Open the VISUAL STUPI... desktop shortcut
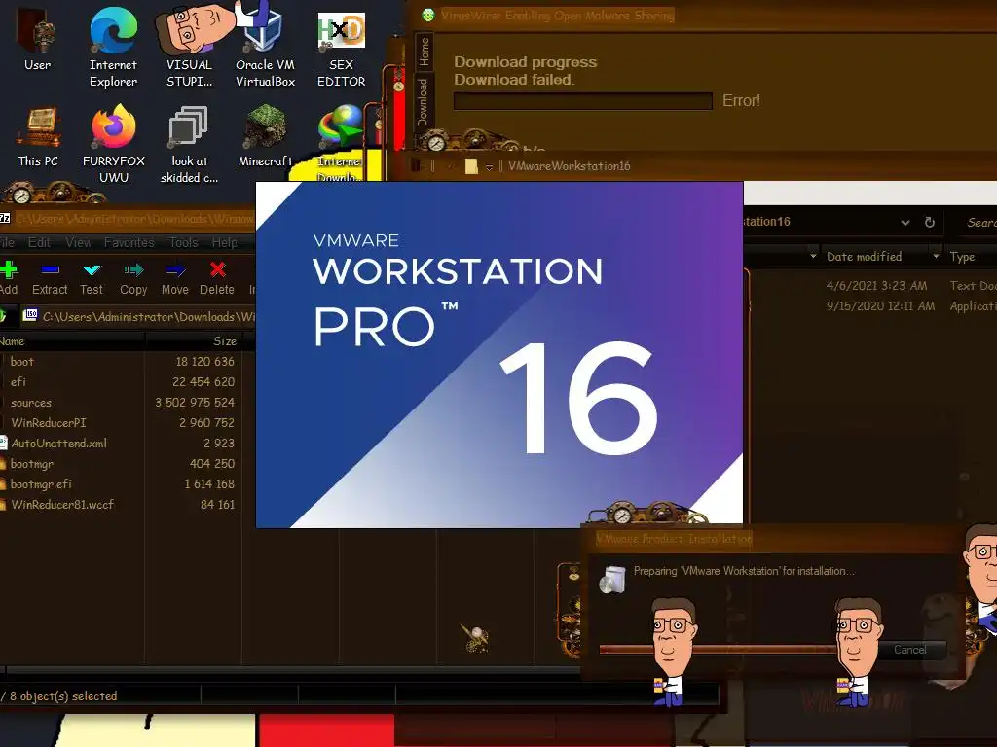 (x=189, y=46)
